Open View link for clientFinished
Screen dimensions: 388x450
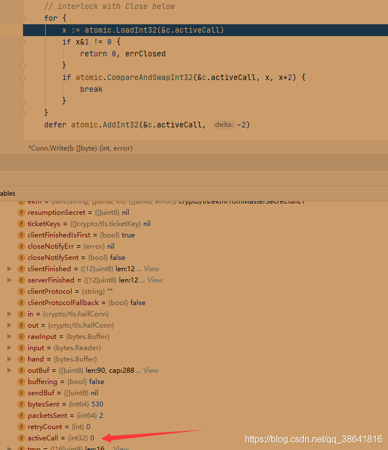(151, 269)
